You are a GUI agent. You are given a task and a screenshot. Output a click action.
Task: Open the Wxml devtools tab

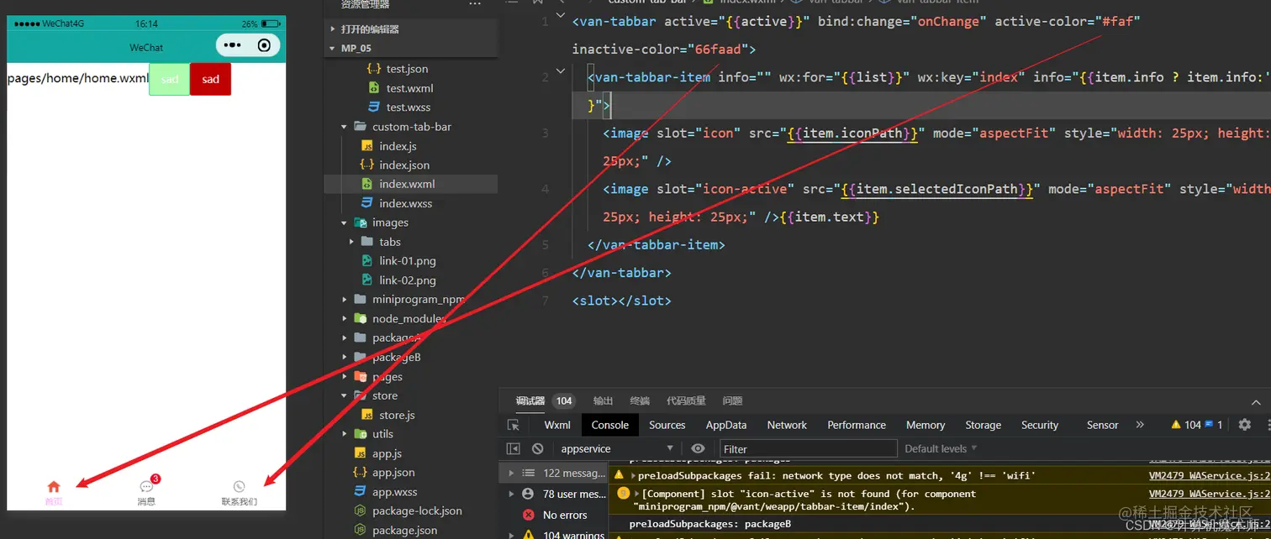(x=557, y=425)
